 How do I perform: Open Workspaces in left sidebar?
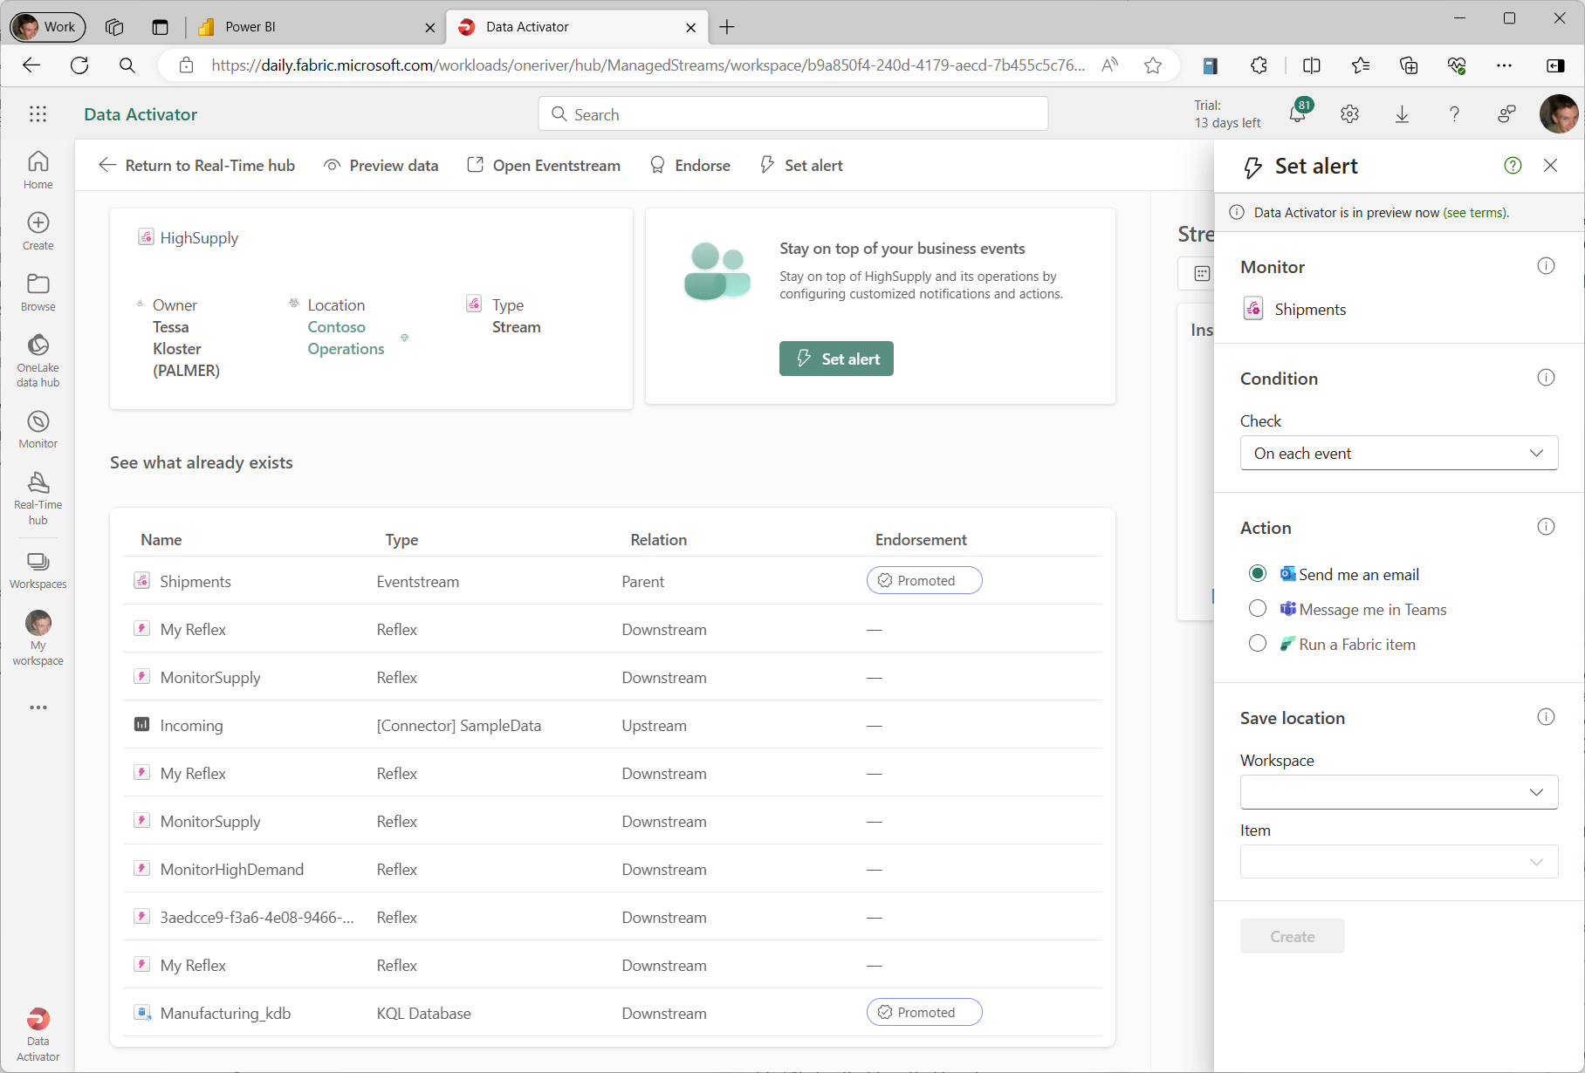point(38,571)
